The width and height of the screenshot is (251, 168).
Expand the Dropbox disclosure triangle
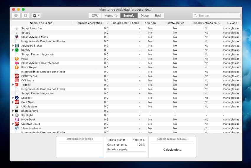click(x=13, y=98)
